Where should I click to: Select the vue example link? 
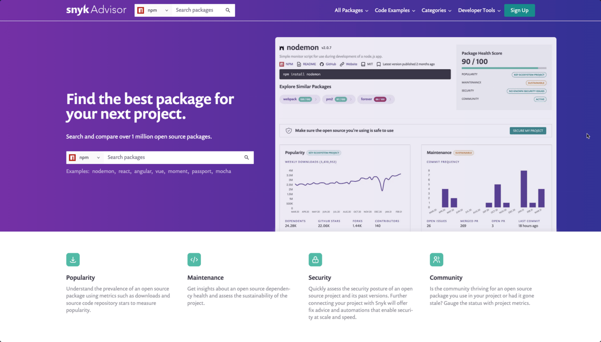(x=160, y=171)
